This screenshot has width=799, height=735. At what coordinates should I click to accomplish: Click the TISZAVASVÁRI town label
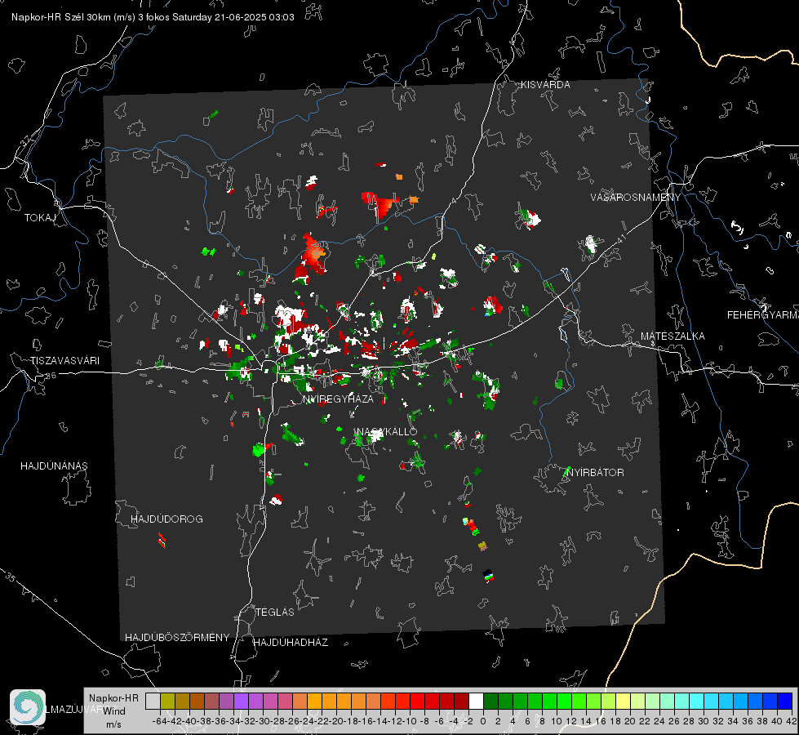(64, 361)
